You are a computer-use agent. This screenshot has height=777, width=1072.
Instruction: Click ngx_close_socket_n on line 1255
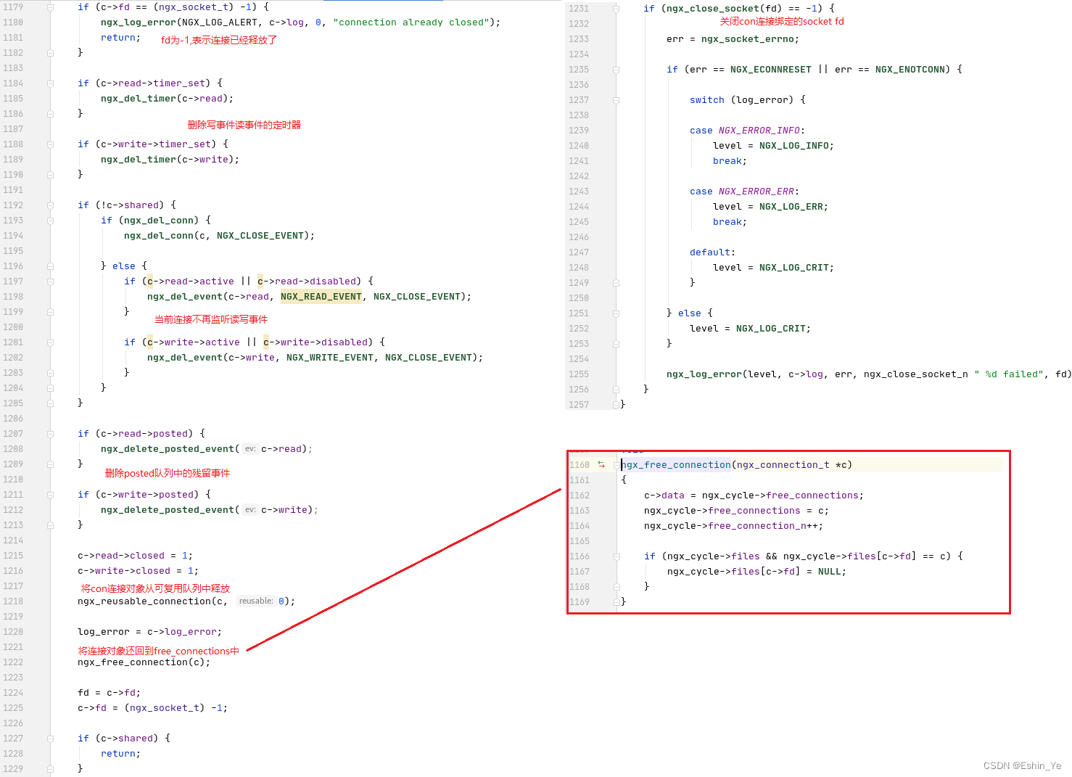(915, 374)
